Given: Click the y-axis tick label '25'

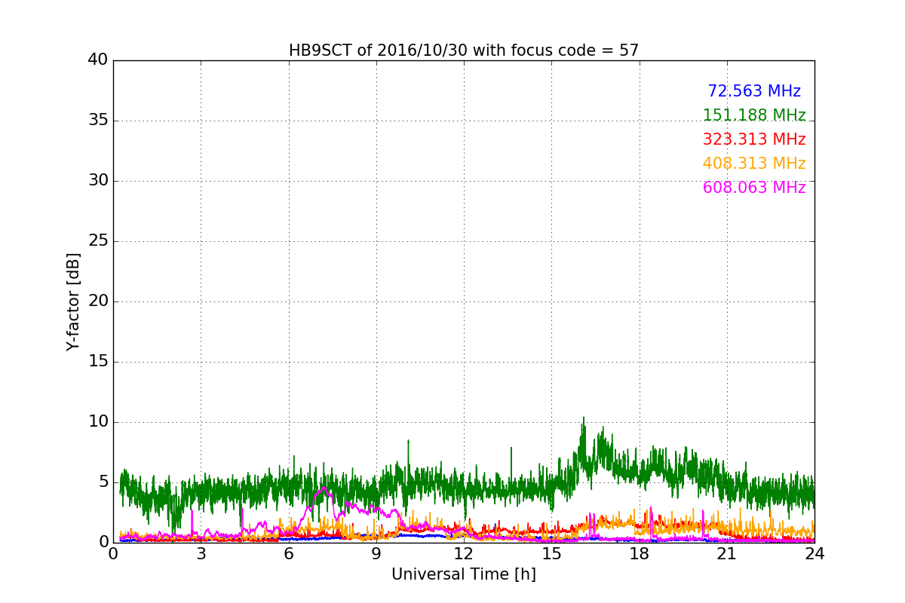Looking at the screenshot, I should click(98, 241).
